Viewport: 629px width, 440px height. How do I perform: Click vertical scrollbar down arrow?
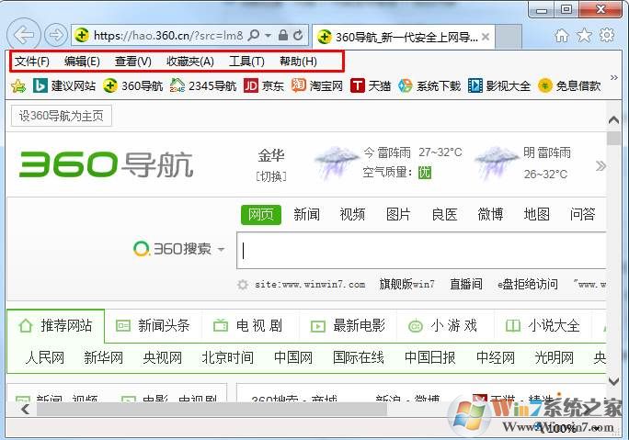(x=613, y=381)
